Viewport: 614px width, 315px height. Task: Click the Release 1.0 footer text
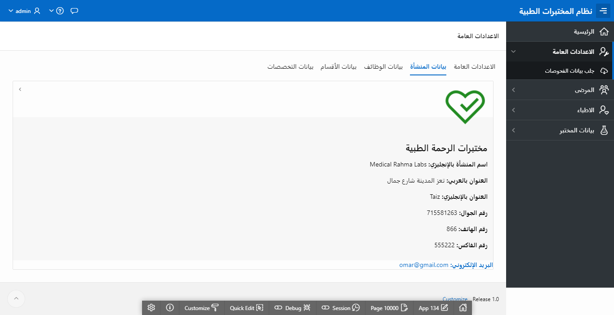[x=486, y=299]
